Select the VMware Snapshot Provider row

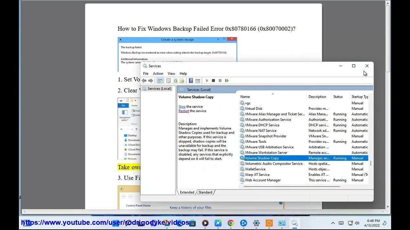pyautogui.click(x=304, y=136)
